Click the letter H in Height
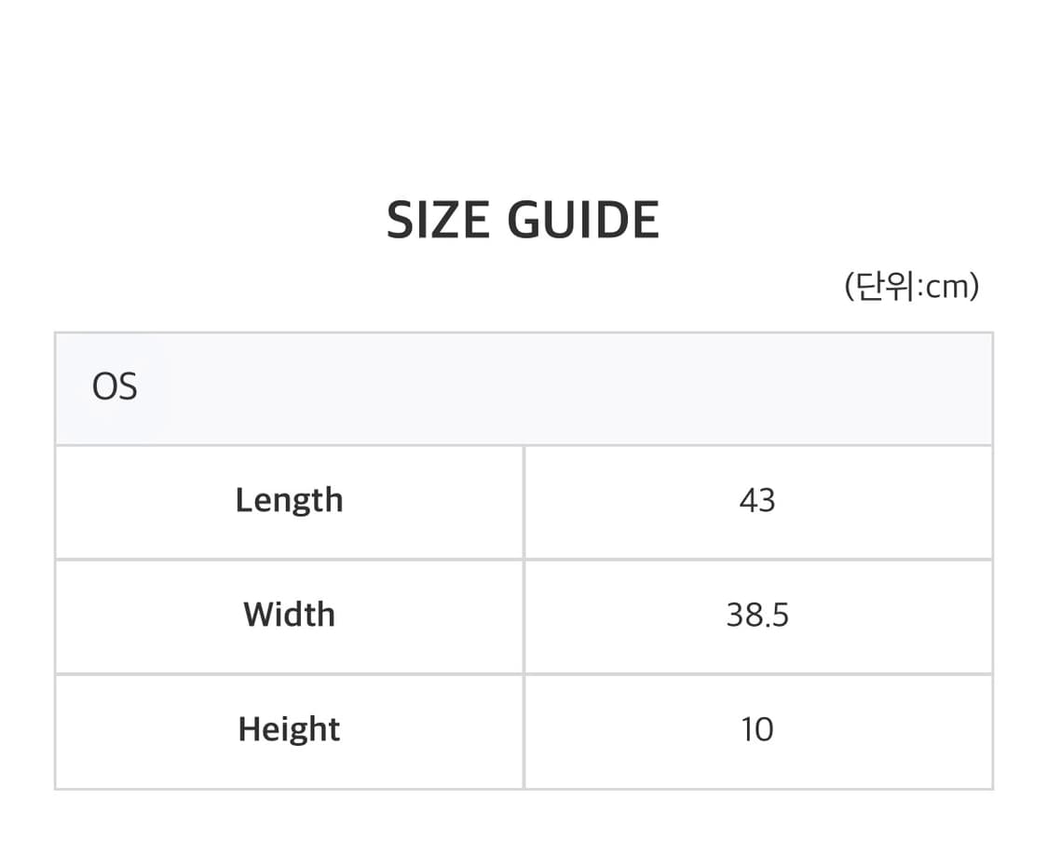The height and width of the screenshot is (854, 1048). pos(249,728)
